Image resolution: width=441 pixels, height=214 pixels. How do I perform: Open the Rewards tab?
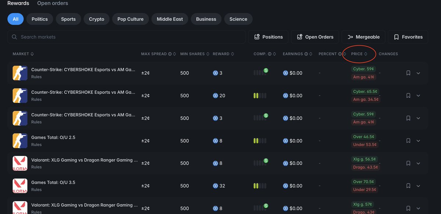[x=18, y=3]
